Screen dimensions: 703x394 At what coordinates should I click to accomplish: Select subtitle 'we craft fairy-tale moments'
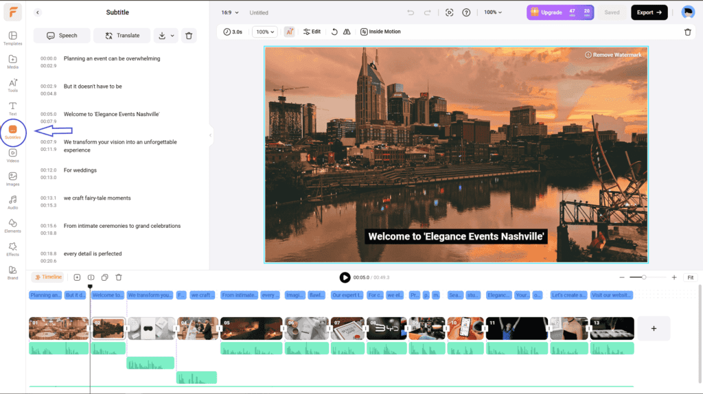pos(97,198)
